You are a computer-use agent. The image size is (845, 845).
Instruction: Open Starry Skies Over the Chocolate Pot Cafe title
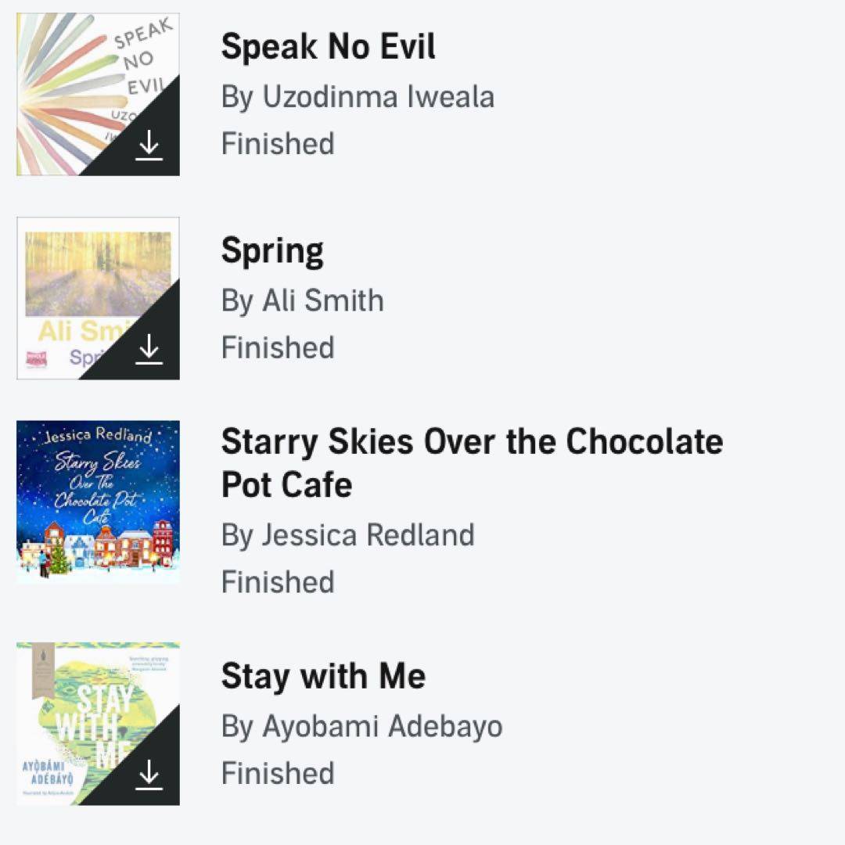pyautogui.click(x=472, y=462)
